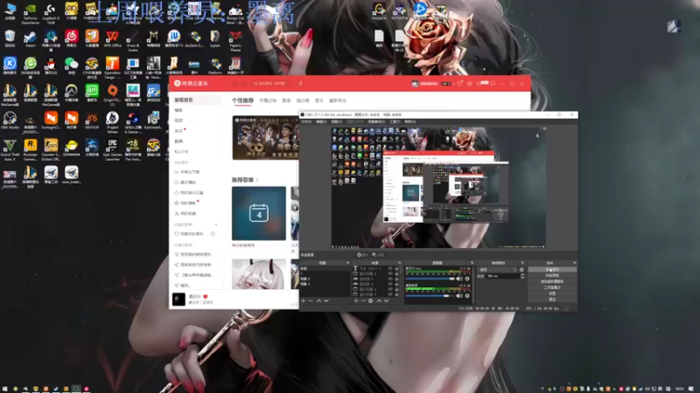Open the GeForce Experience desktop icon

coord(30,13)
